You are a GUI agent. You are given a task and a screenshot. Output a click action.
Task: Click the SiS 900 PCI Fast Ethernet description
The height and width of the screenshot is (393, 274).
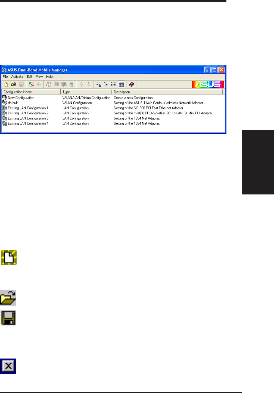[x=149, y=108]
